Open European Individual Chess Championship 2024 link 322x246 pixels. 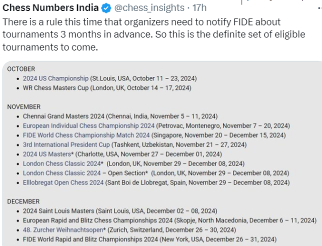88,125
